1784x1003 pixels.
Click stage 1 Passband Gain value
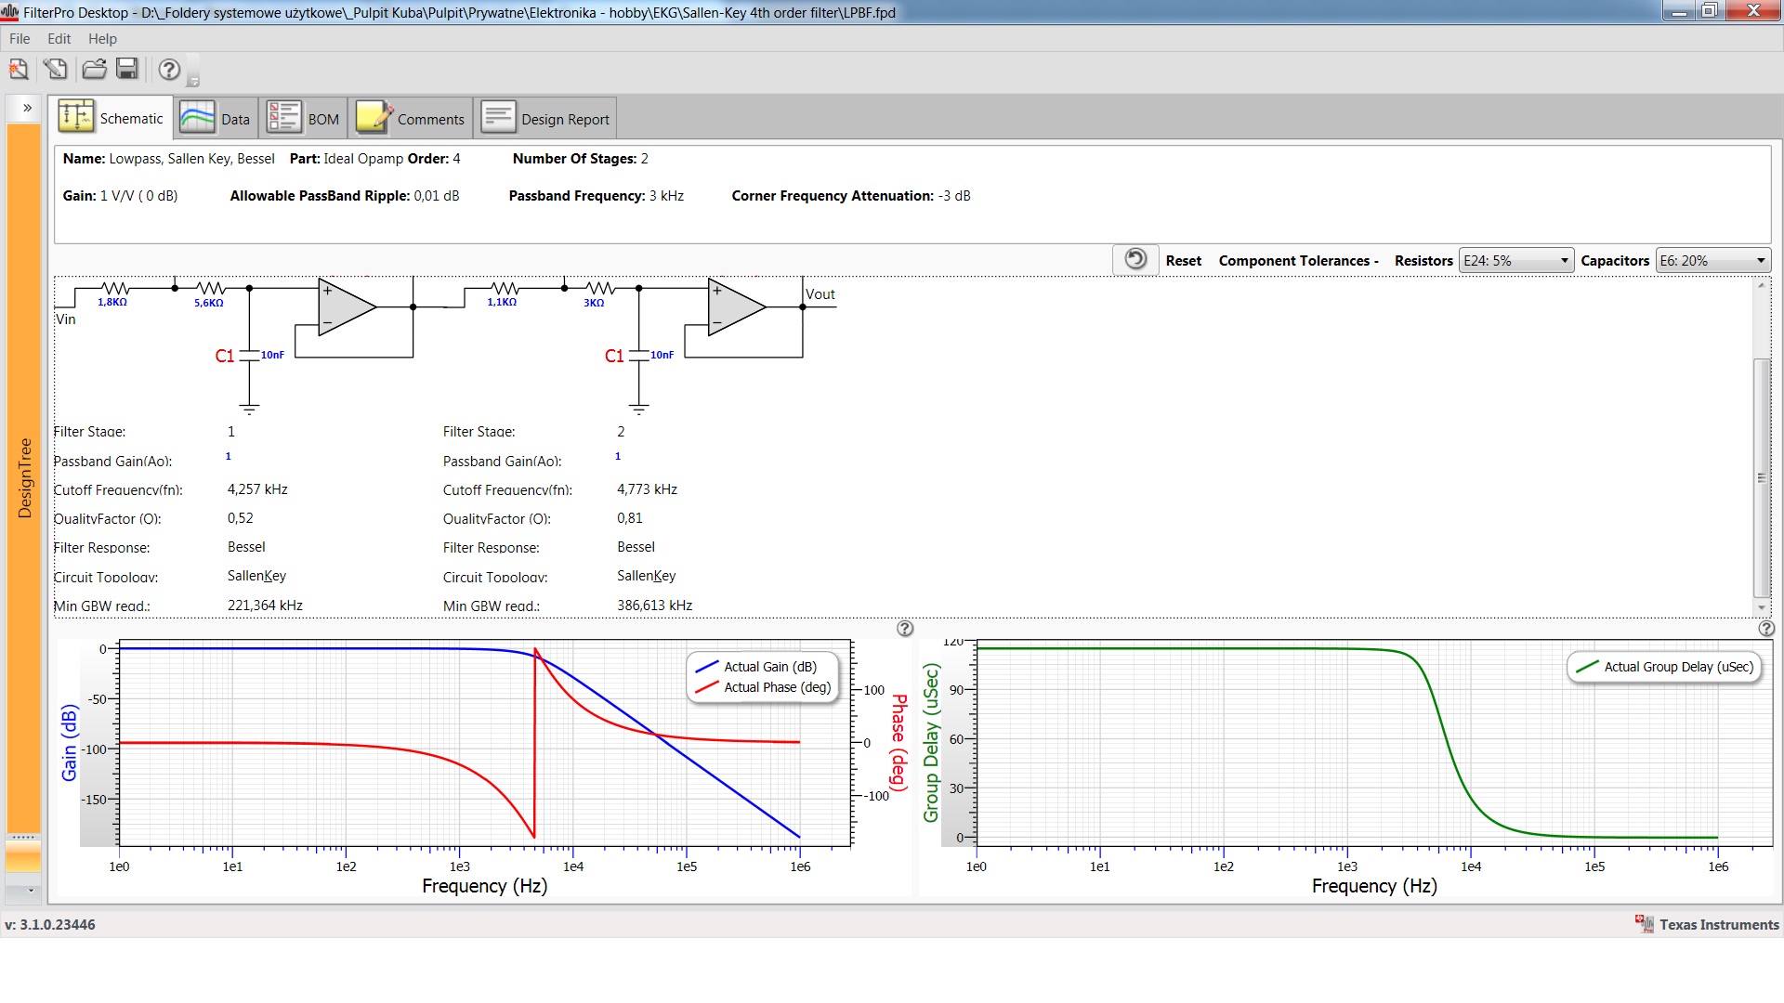(x=229, y=456)
